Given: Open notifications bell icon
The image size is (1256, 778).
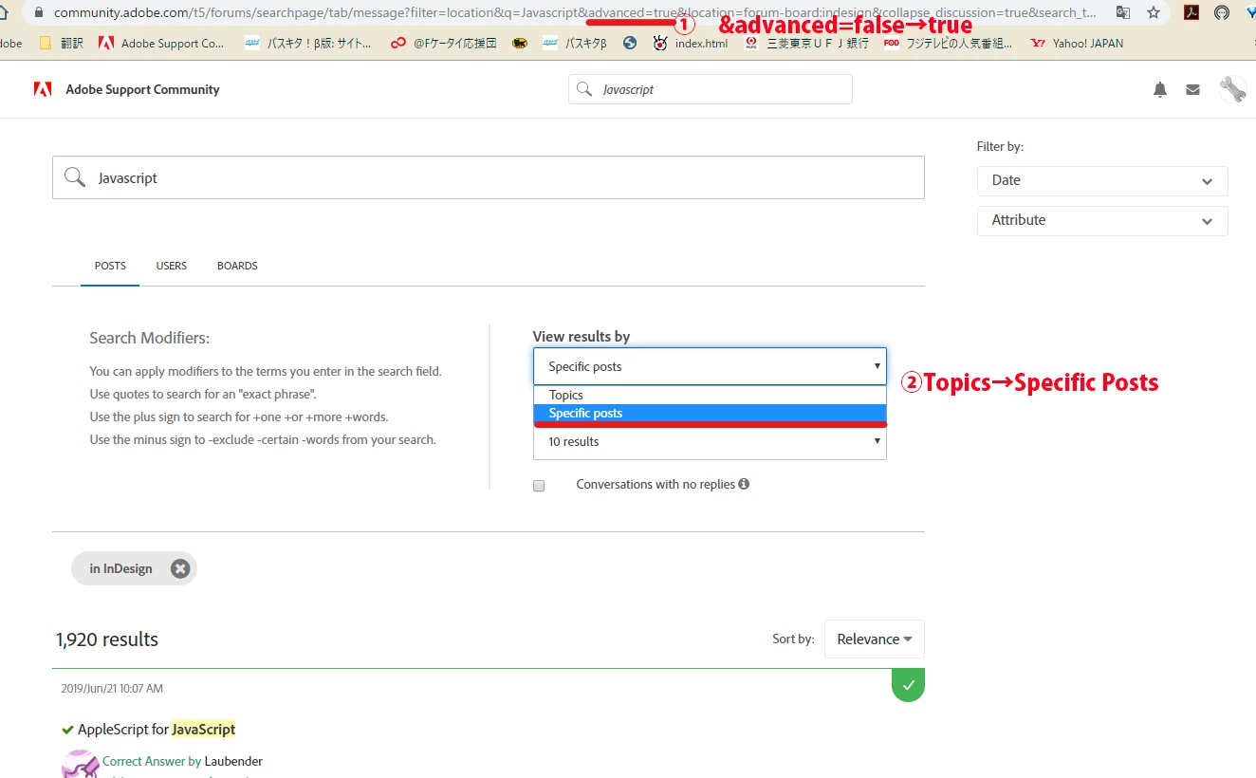Looking at the screenshot, I should point(1159,89).
